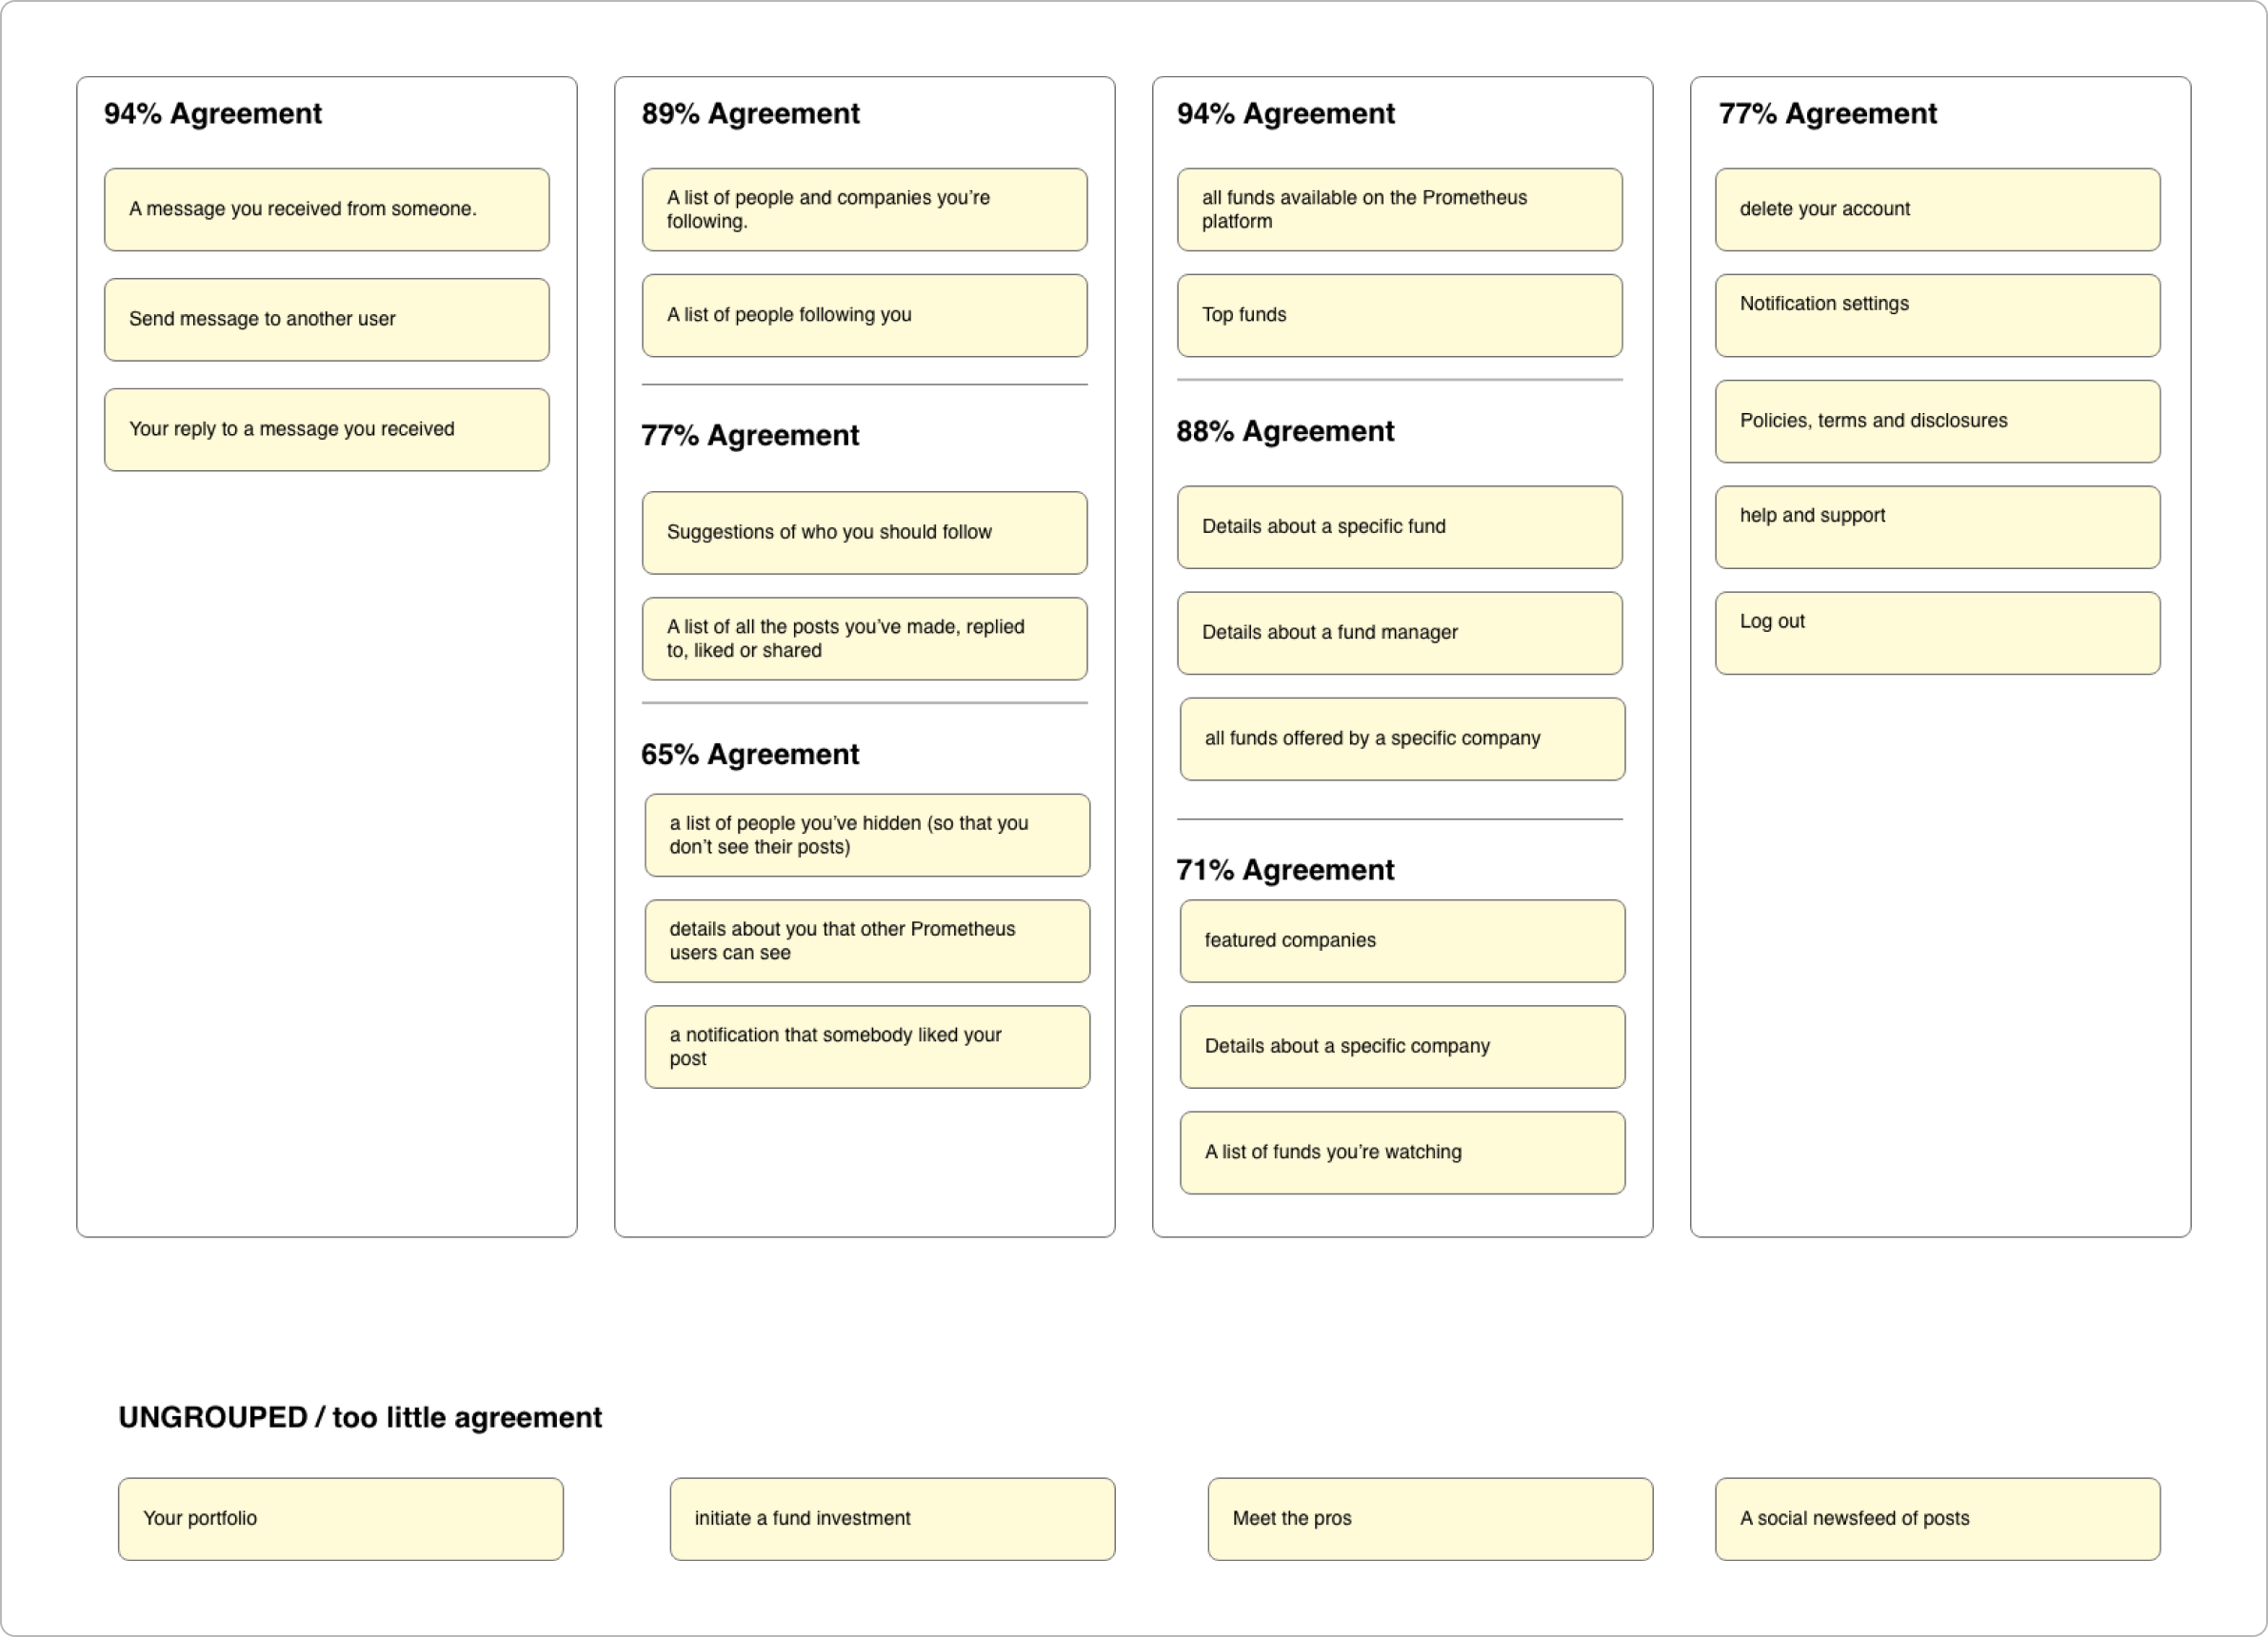Screen dimensions: 2268x1637
Task: Click the 'delete your account' card
Action: coord(1937,210)
